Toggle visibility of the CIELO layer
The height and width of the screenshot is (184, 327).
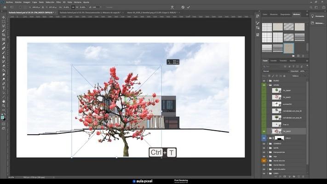[x=264, y=138]
